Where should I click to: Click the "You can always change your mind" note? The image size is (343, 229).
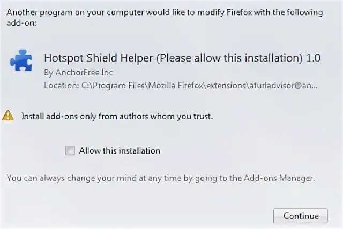click(x=161, y=178)
